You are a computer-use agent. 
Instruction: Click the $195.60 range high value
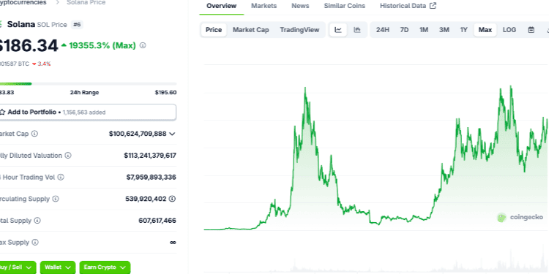165,93
